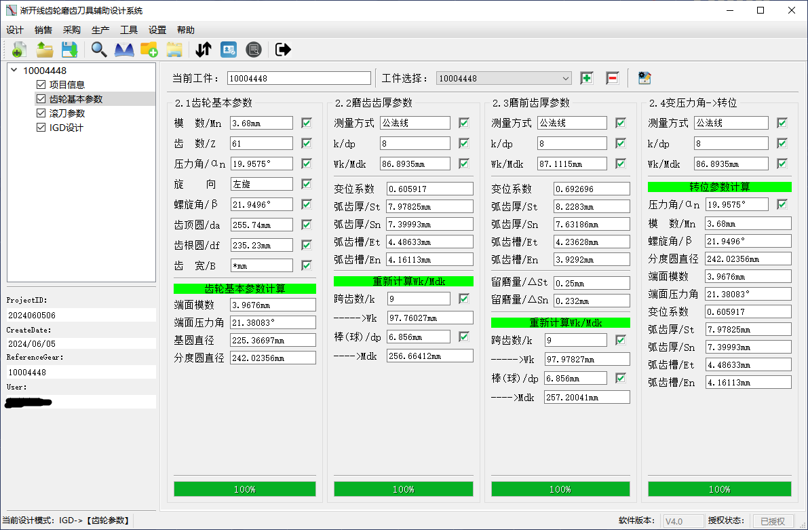Click the green 齿轮基本参数计算 button

245,288
